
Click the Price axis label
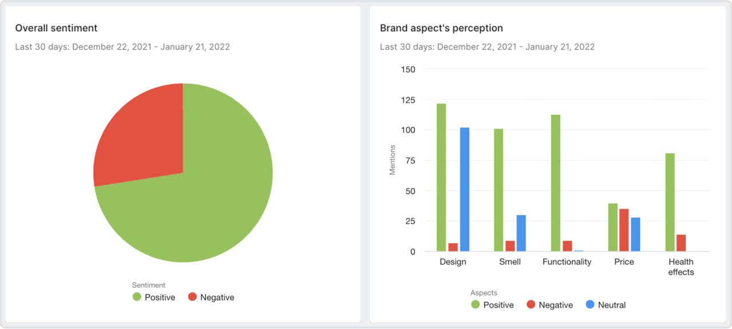pyautogui.click(x=624, y=262)
